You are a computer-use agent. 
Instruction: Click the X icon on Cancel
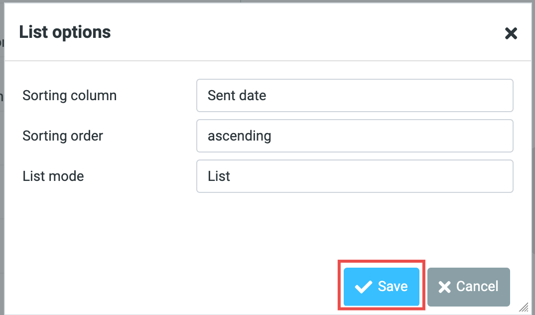[x=444, y=287]
